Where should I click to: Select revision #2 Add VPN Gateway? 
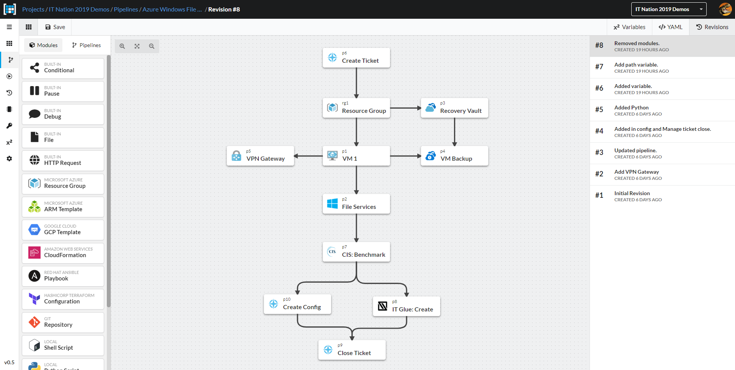[x=662, y=175]
